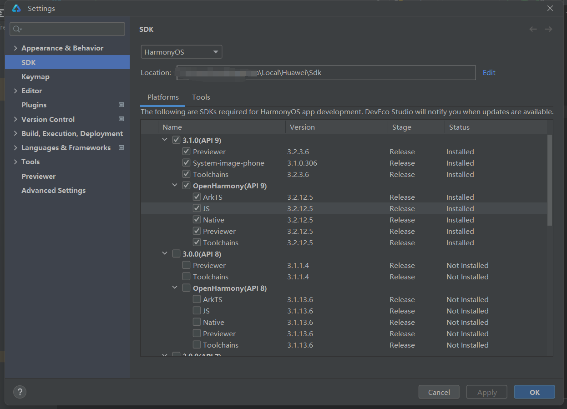Confirm with the OK button

point(535,392)
